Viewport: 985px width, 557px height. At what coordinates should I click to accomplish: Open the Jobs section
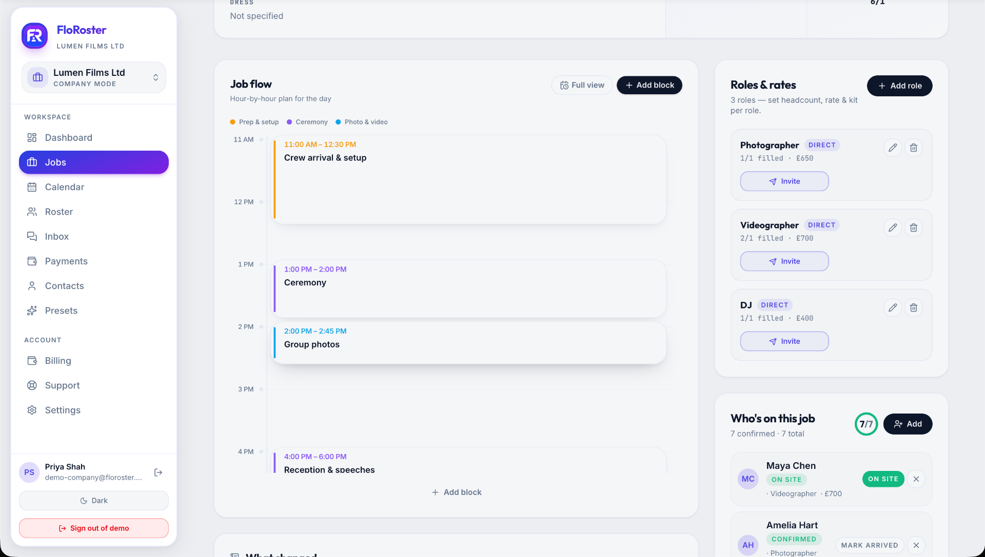tap(94, 162)
